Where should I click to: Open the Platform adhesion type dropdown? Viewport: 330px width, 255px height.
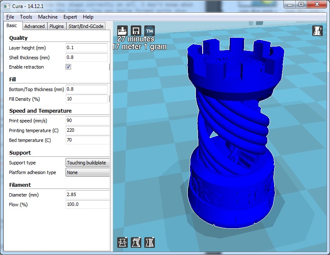click(88, 172)
